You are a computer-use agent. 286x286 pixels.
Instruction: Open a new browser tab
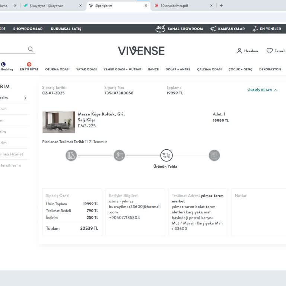tap(221, 6)
